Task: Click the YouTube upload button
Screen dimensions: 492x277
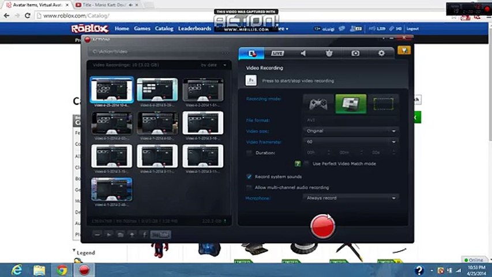Action: click(x=161, y=235)
